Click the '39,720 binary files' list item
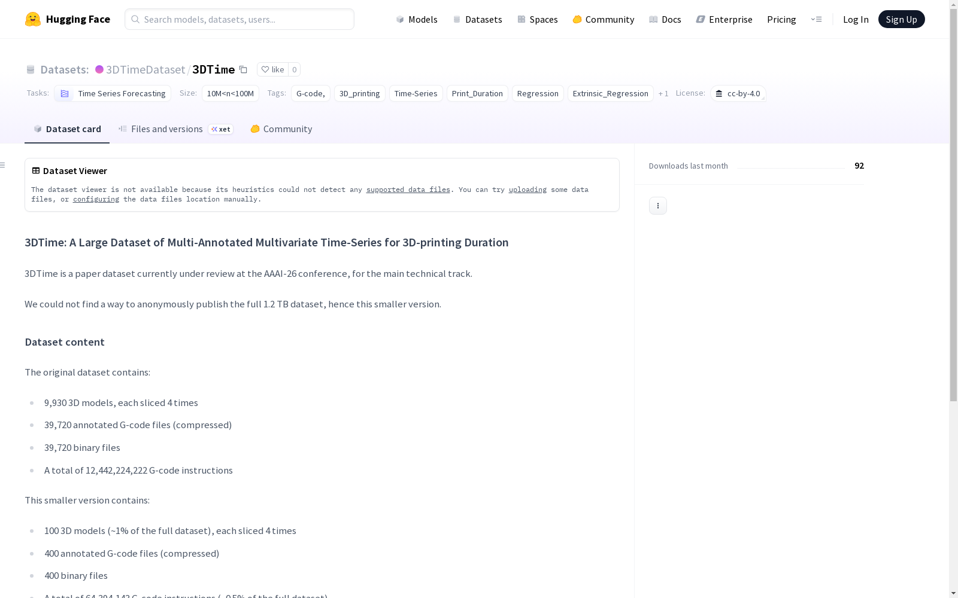The height and width of the screenshot is (598, 958). (82, 448)
